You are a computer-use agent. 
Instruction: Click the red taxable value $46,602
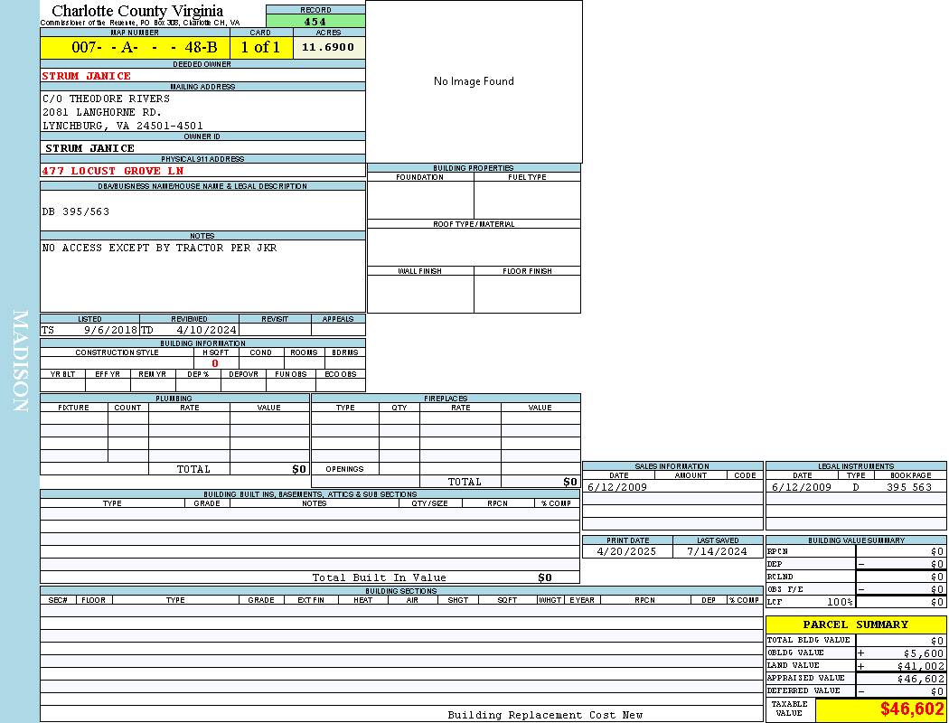tap(912, 709)
